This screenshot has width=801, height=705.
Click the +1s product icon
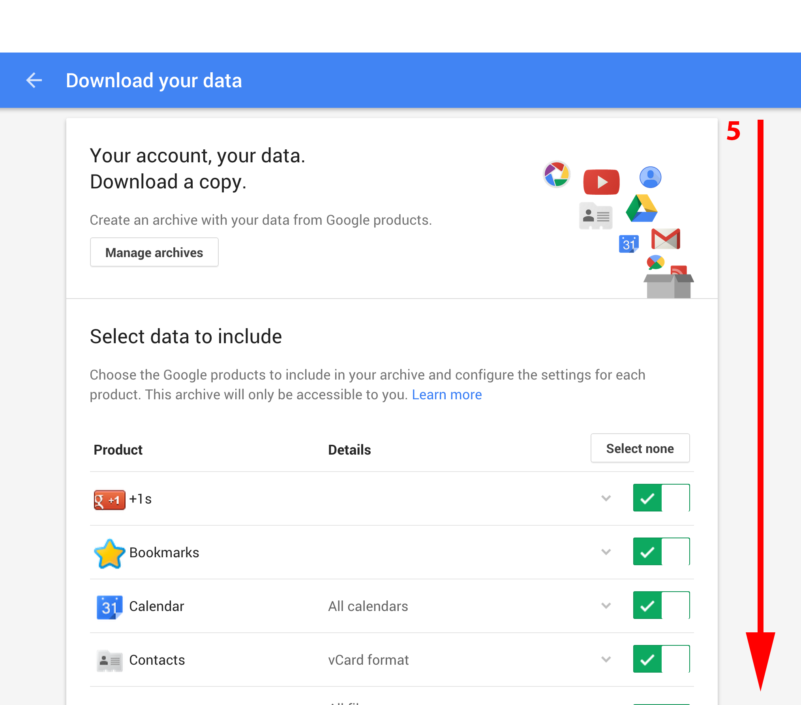pyautogui.click(x=109, y=500)
